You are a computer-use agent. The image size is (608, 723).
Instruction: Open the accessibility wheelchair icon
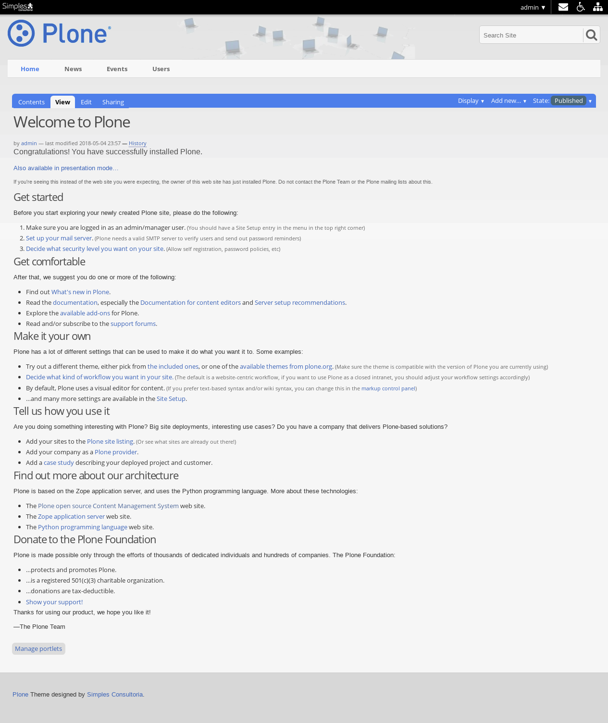581,7
